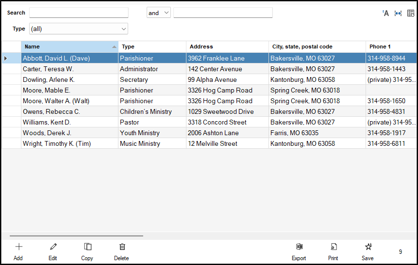Click the fit column widths icon

pyautogui.click(x=398, y=13)
